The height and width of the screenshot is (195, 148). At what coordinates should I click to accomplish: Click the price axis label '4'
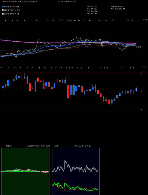pyautogui.click(x=141, y=110)
